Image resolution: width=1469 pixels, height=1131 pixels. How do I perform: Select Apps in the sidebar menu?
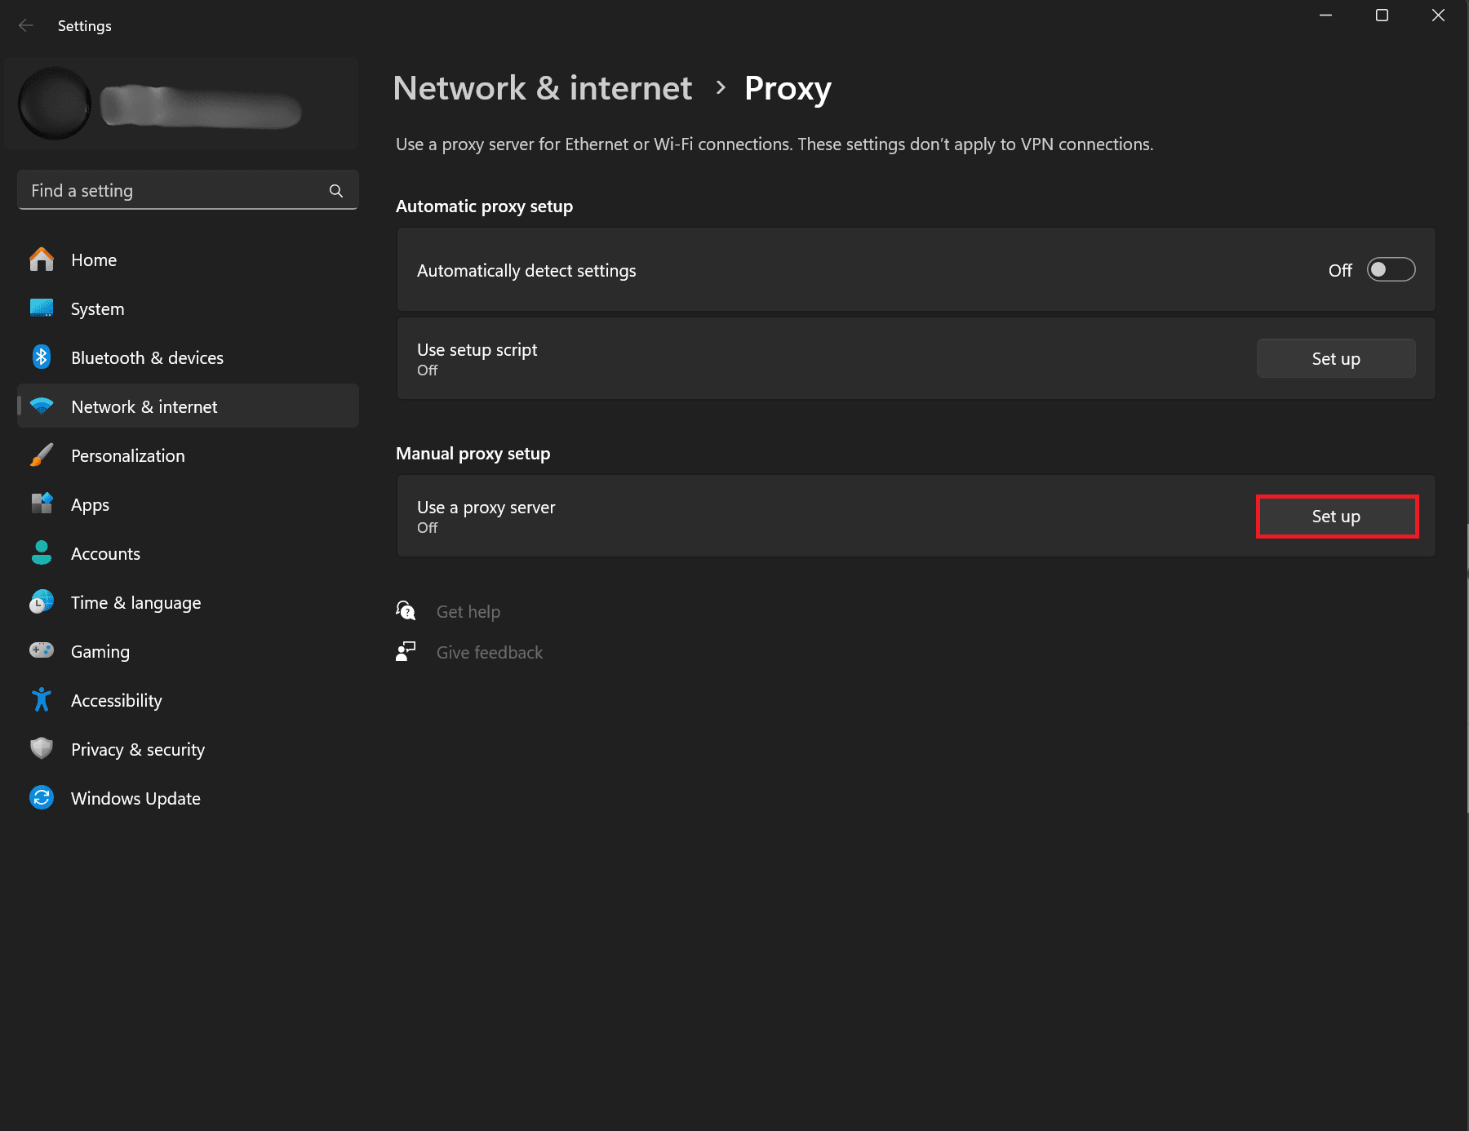point(90,504)
